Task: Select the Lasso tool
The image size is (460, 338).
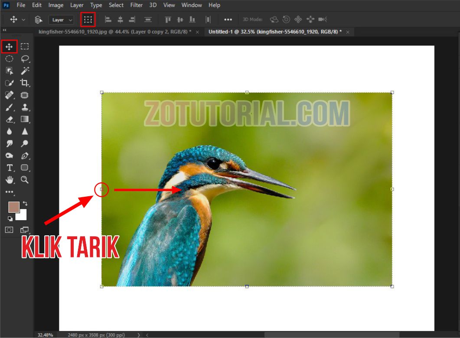Action: tap(25, 58)
